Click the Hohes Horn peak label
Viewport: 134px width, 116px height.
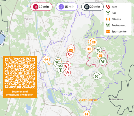[x=116, y=99]
